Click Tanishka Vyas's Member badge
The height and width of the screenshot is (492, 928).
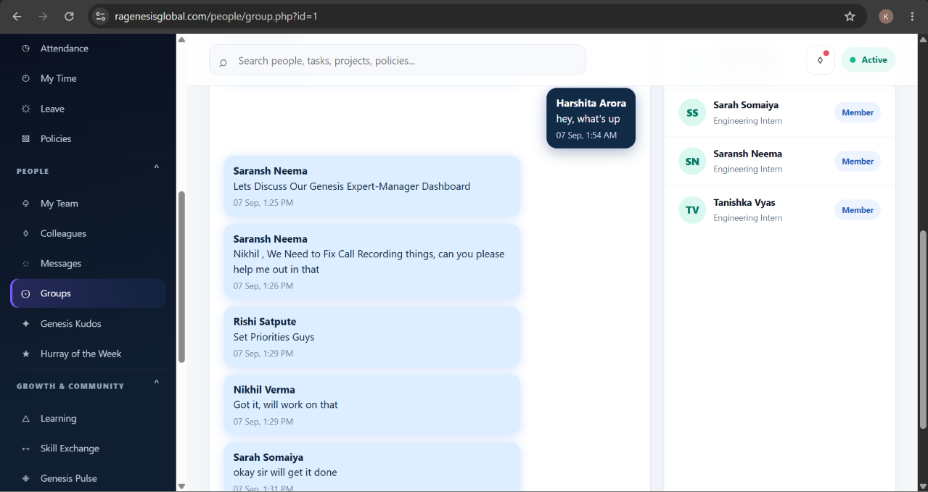point(858,210)
